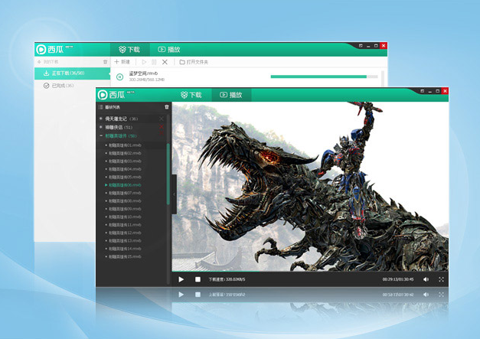The image size is (480, 339).
Task: Minimize the front player window
Action: [429, 91]
